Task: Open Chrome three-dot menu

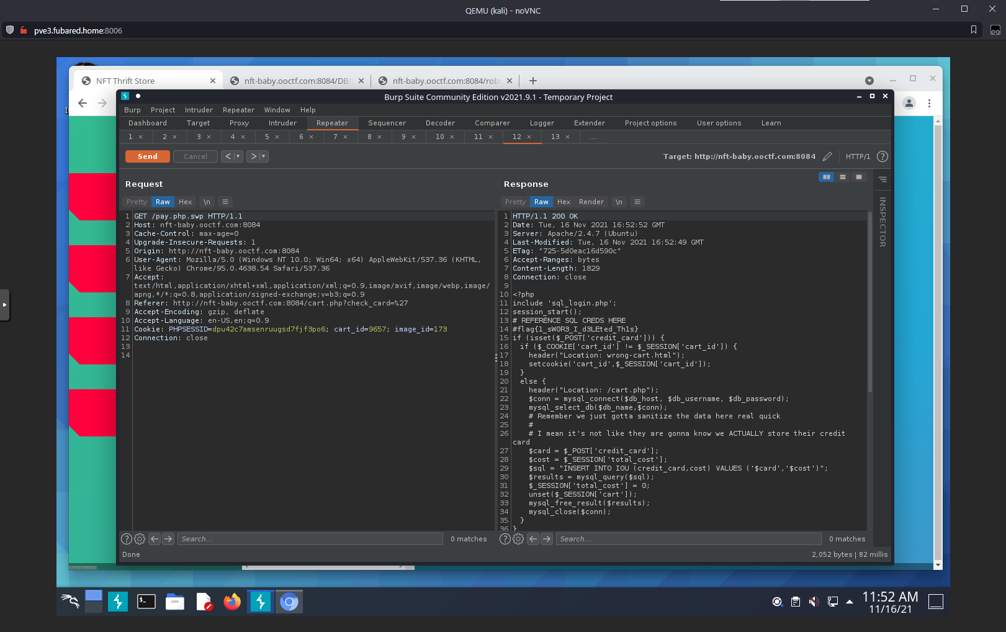Action: (929, 103)
